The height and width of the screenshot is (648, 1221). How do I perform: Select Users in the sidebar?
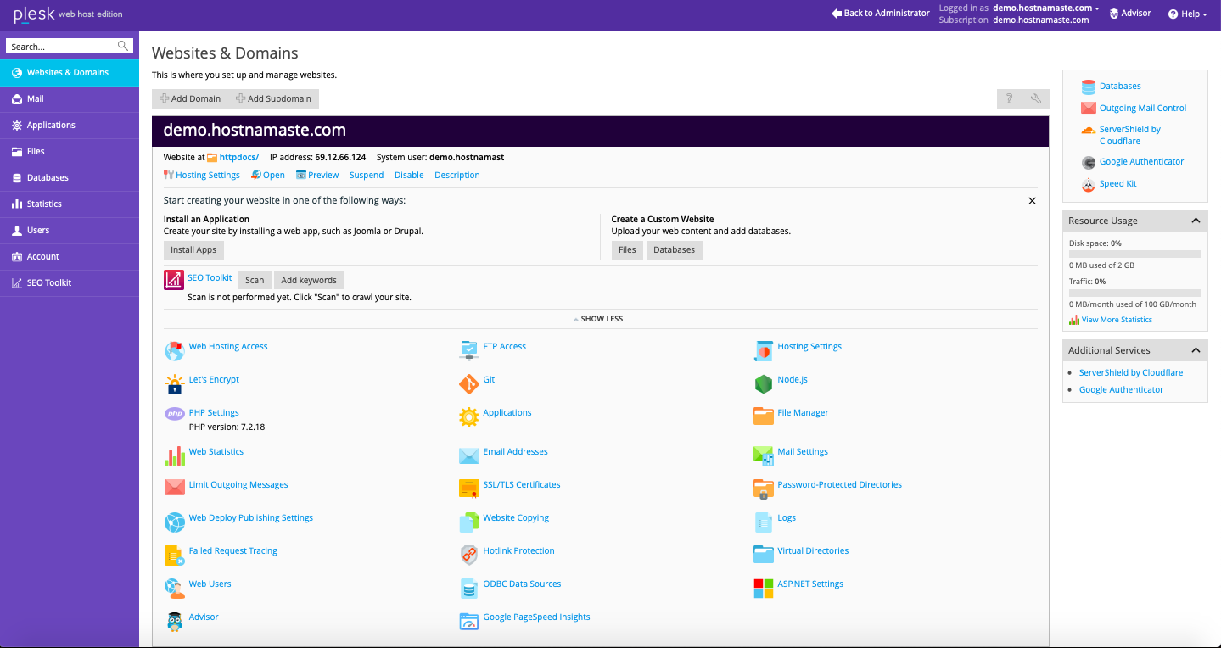tap(70, 231)
